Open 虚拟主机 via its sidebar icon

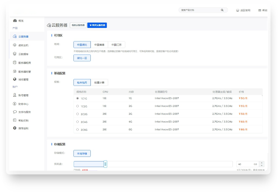tap(15, 45)
